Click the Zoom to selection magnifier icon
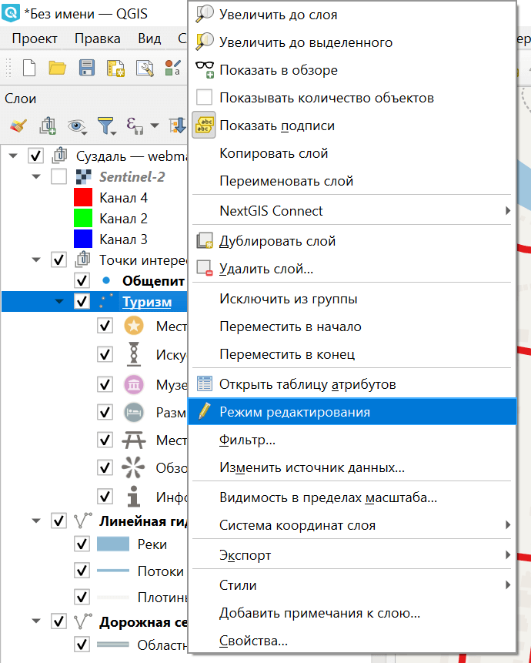Viewport: 531px width, 663px height. tap(205, 42)
